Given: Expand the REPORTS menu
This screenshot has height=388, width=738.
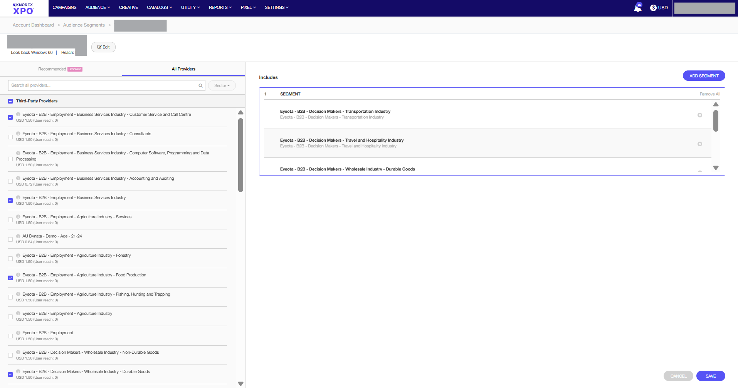Looking at the screenshot, I should point(220,7).
